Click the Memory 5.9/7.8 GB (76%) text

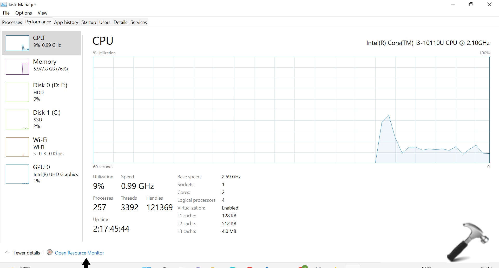coord(51,69)
